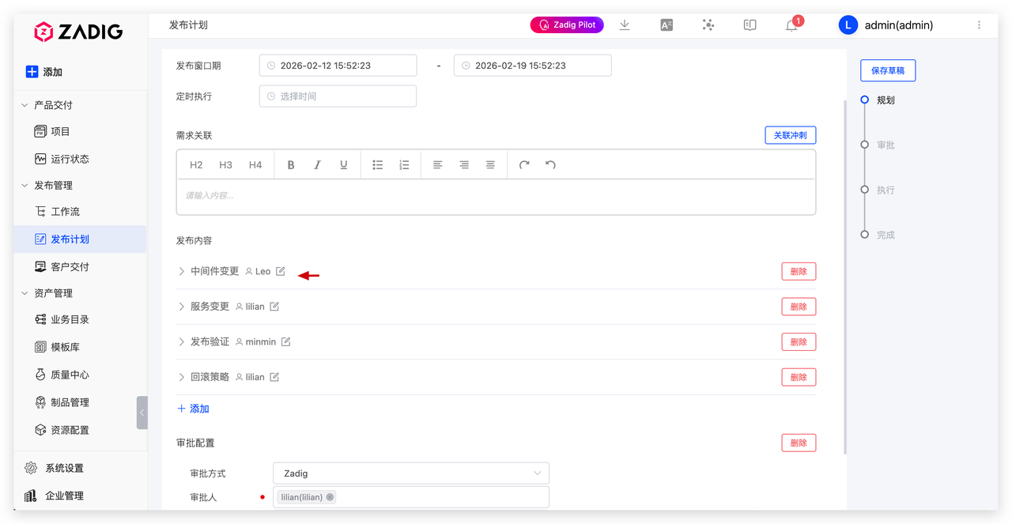Go to 模板库 in the sidebar
Image resolution: width=1012 pixels, height=524 pixels.
(x=65, y=347)
